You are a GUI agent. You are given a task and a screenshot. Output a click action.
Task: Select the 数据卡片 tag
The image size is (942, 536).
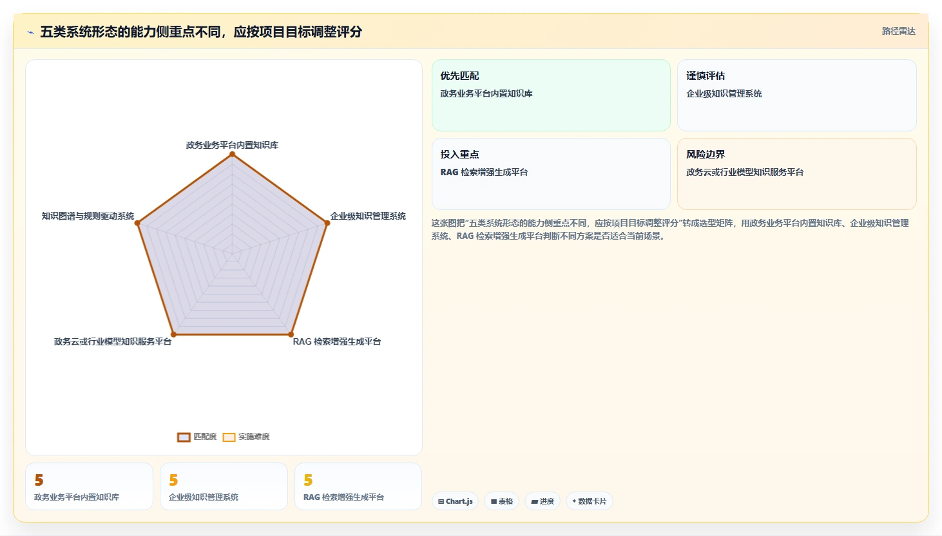[x=589, y=501]
